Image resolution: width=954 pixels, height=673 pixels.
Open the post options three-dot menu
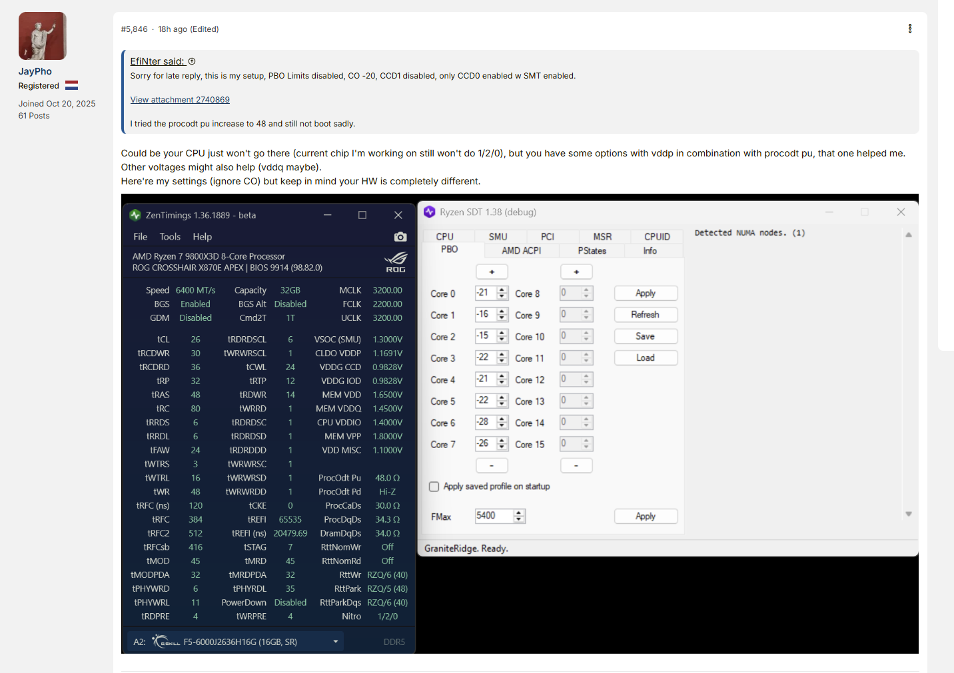tap(910, 29)
